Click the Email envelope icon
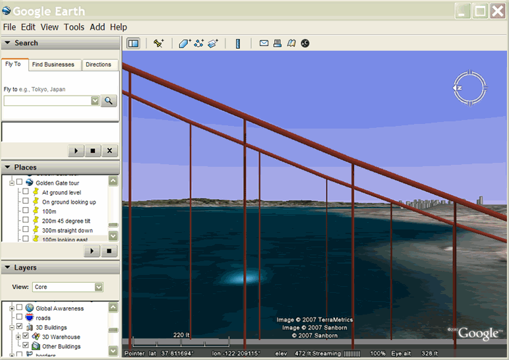Viewport: 509px width, 360px height. click(264, 44)
